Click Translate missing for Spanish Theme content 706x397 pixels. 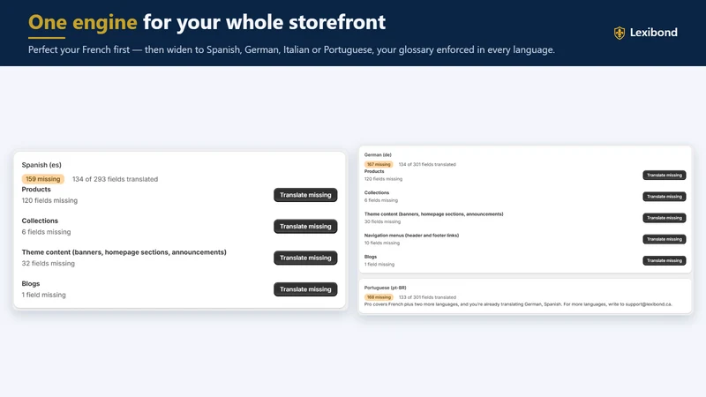305,258
